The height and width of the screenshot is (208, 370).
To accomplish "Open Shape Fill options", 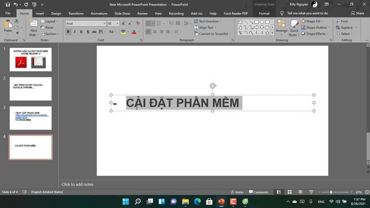I will pos(312,21).
